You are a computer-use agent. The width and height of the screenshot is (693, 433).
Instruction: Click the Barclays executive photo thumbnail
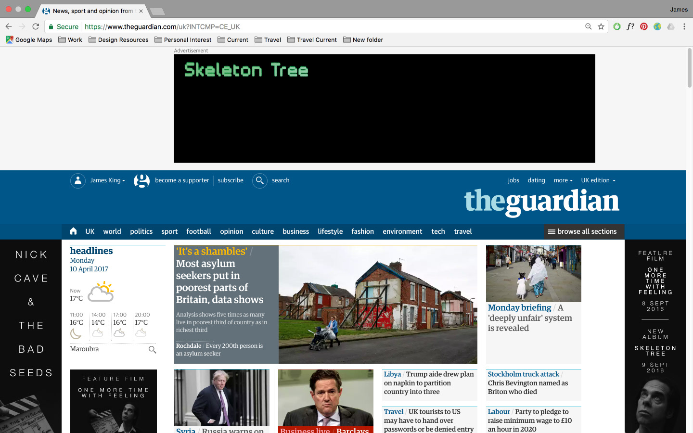tap(326, 397)
